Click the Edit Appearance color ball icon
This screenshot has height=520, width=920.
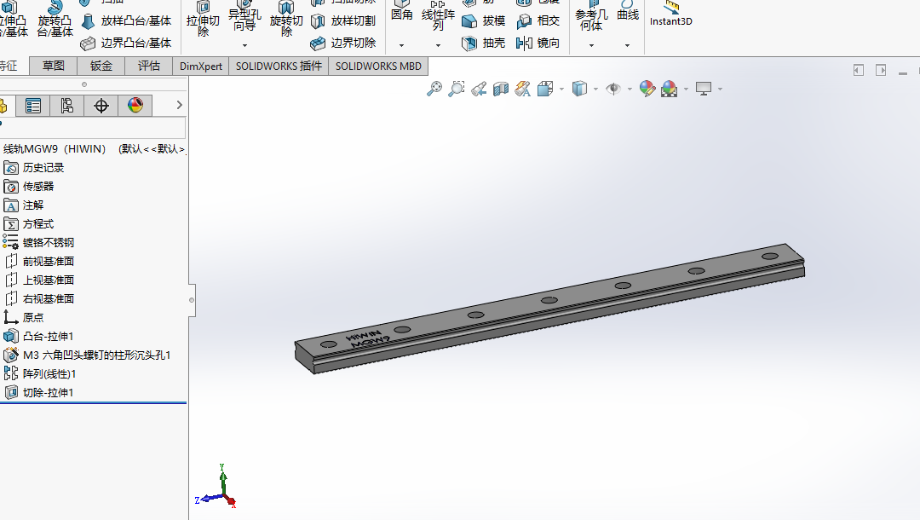pos(647,89)
